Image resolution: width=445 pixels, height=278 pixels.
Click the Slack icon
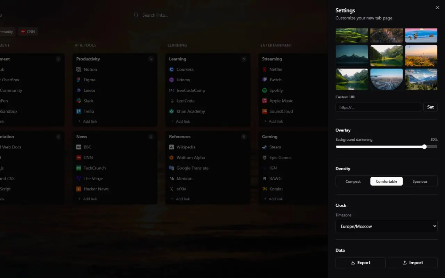79,101
